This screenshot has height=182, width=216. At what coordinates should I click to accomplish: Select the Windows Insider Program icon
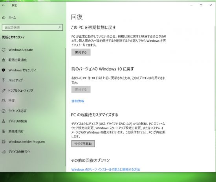point(4,141)
